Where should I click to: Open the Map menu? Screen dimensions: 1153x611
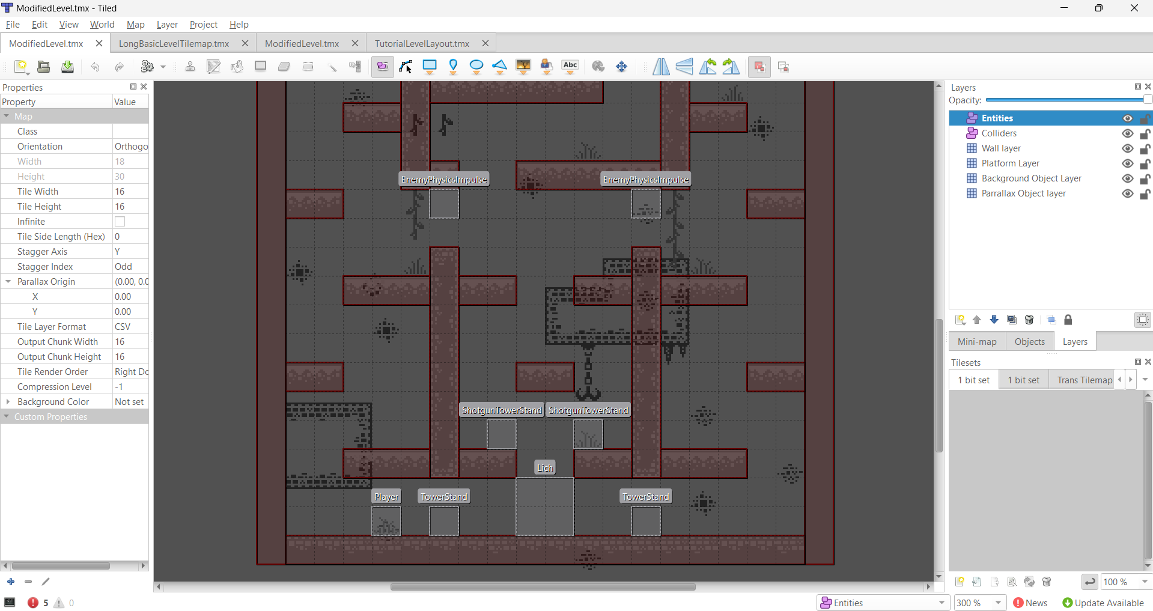[135, 25]
